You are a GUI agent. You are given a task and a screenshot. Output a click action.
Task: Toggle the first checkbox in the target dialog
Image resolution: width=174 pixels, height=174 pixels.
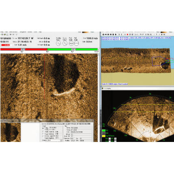pyautogui.click(x=43, y=128)
